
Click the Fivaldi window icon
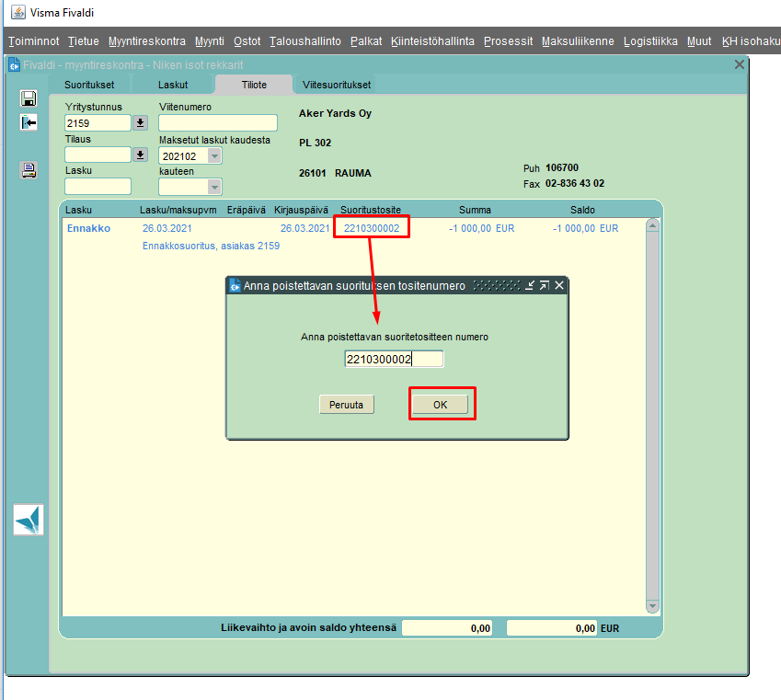click(x=14, y=64)
